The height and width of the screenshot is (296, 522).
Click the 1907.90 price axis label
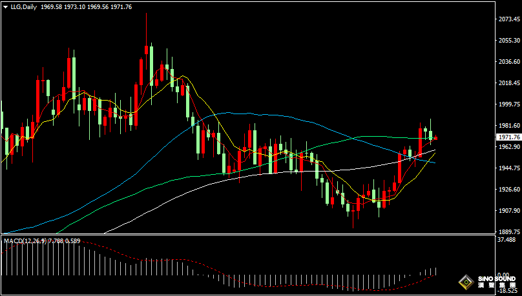509,211
